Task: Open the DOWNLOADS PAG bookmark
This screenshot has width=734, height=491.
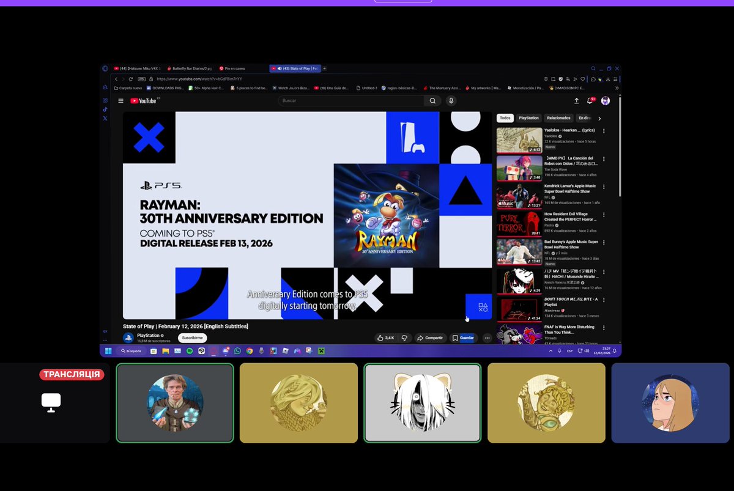Action: [165, 88]
